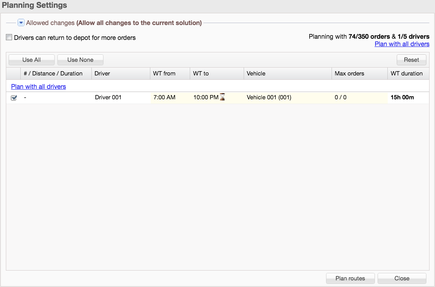Close the Planning Settings dialog
Image resolution: width=435 pixels, height=287 pixels.
402,278
